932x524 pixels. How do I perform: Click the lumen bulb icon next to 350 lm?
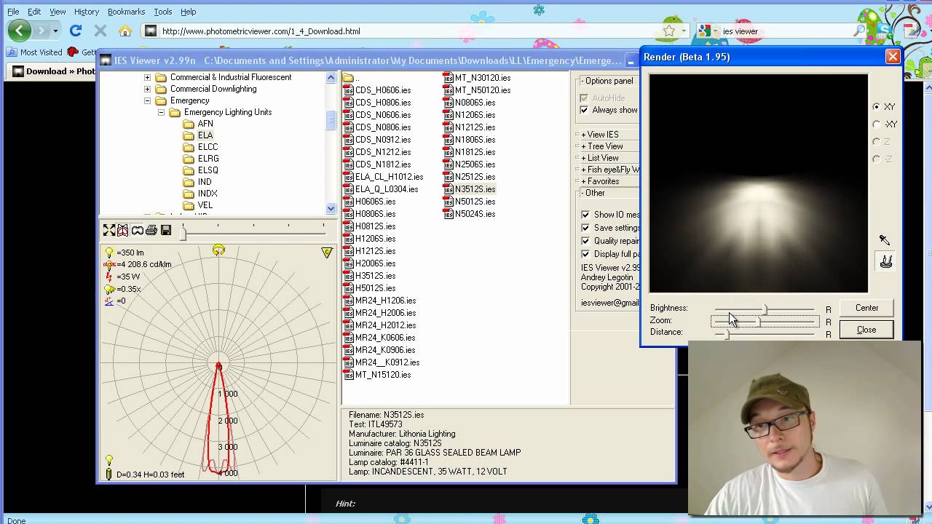tap(109, 253)
